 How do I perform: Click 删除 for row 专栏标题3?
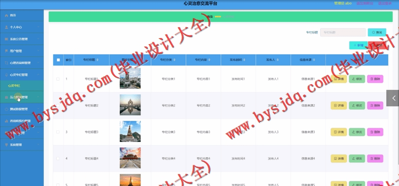(x=375, y=132)
